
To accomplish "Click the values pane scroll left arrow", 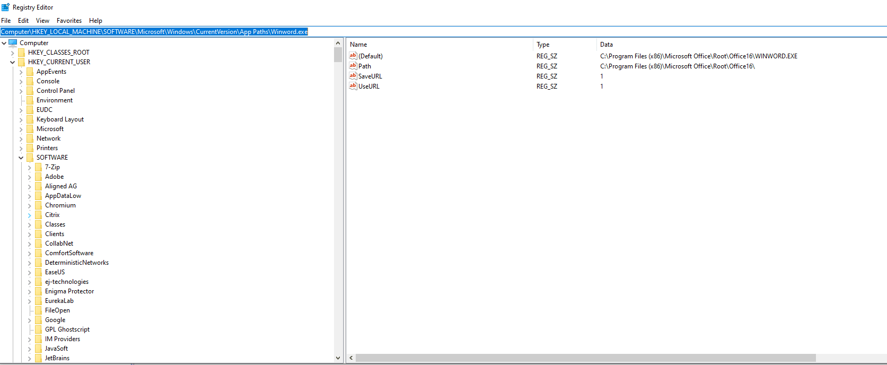I will [351, 358].
